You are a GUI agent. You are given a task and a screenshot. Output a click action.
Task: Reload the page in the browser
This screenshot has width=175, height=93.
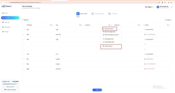(x=6, y=3)
